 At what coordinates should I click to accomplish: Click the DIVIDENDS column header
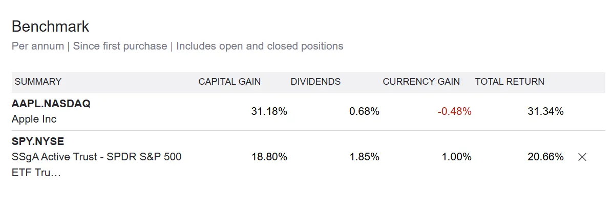(315, 82)
